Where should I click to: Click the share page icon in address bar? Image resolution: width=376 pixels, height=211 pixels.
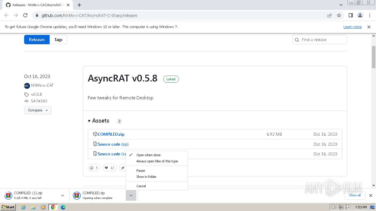coord(330,16)
